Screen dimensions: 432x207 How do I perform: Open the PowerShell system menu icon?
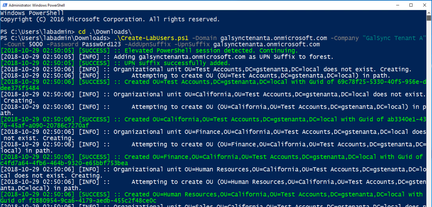tap(4, 5)
